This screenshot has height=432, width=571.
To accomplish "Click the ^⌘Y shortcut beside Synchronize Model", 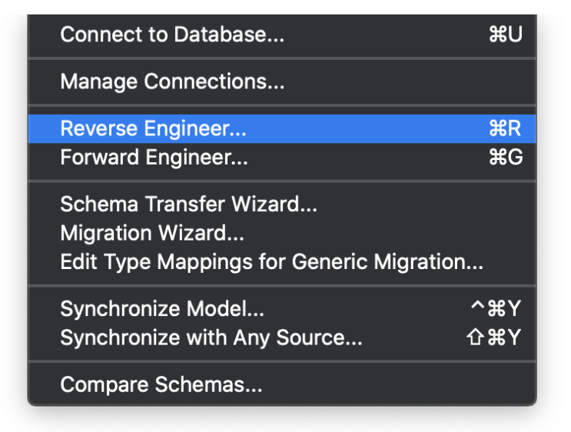I will (496, 309).
